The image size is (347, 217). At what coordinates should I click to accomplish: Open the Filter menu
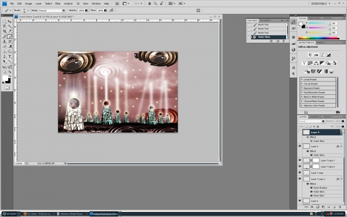click(x=58, y=3)
